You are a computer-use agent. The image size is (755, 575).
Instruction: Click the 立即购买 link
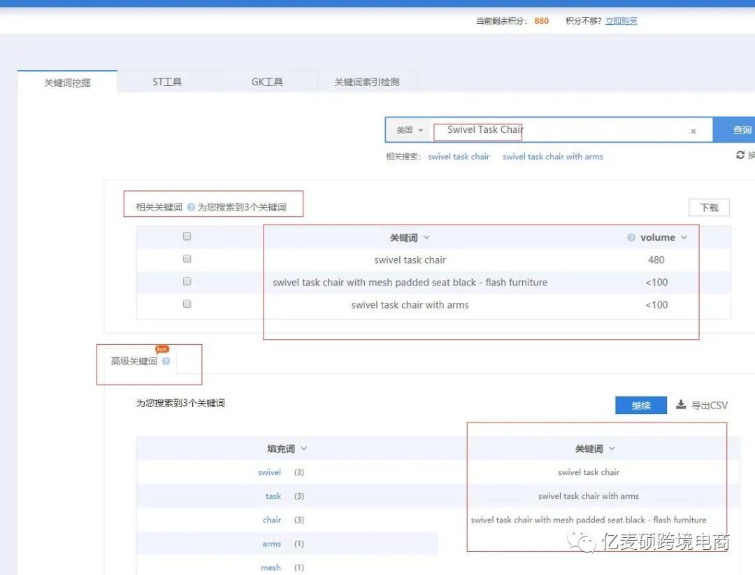(621, 21)
